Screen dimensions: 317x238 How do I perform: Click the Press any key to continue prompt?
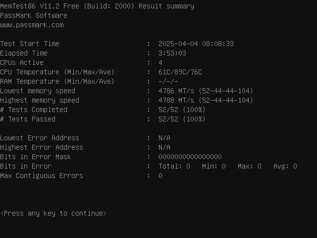53,213
